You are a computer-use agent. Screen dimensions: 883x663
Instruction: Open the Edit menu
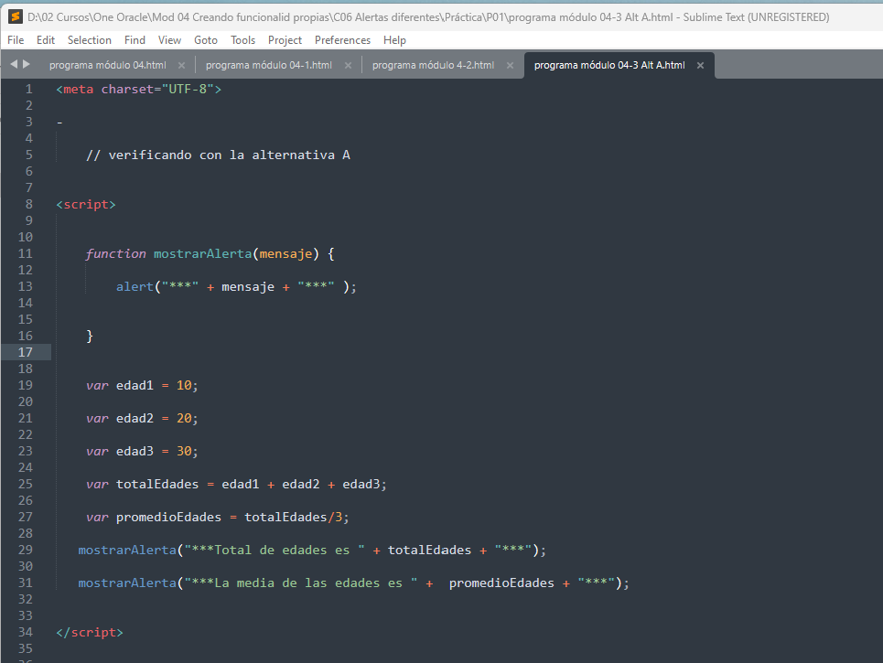click(46, 40)
